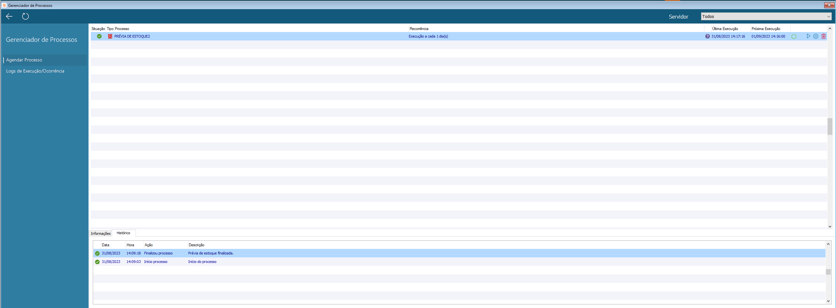Close the Gerenciador de Processos window
836x308 pixels.
[x=829, y=5]
